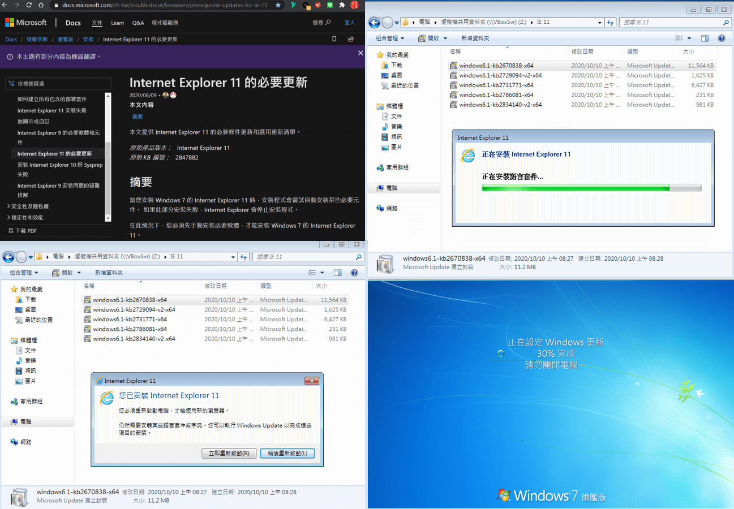The height and width of the screenshot is (509, 734).
Task: Click 新增資料夾 in the upper Explorer window
Action: pyautogui.click(x=475, y=38)
